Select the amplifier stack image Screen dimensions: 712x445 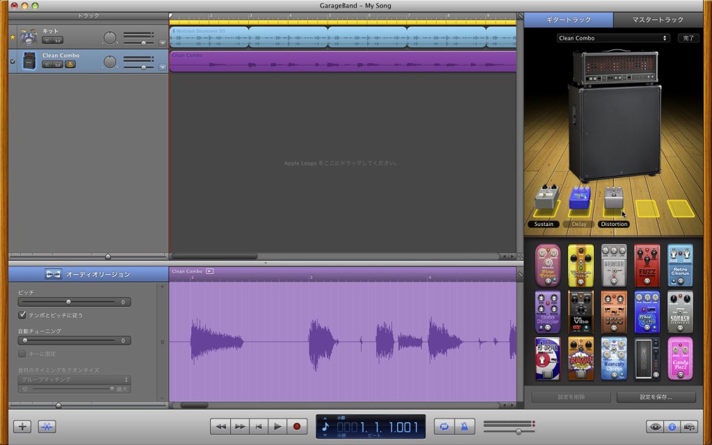[x=615, y=115]
